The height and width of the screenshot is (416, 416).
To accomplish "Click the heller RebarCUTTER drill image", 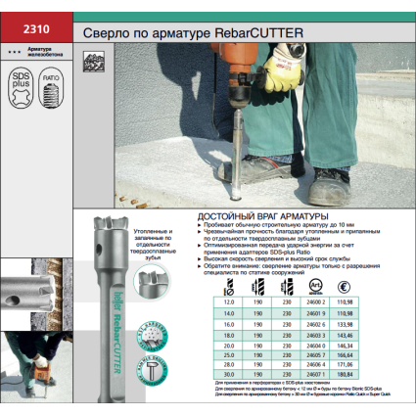I will click(x=110, y=308).
